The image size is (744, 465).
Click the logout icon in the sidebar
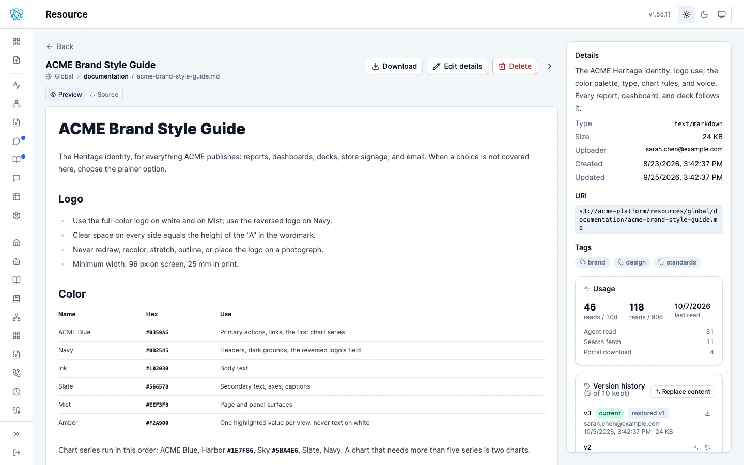[x=17, y=453]
